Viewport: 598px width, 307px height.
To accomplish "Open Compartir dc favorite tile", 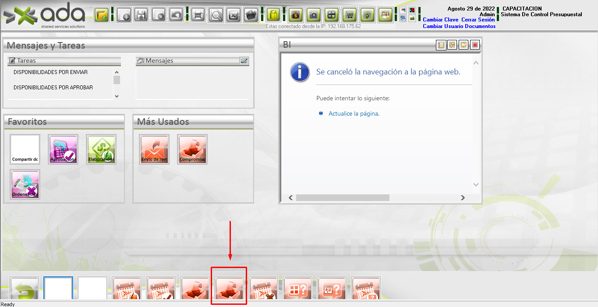I will 25,149.
